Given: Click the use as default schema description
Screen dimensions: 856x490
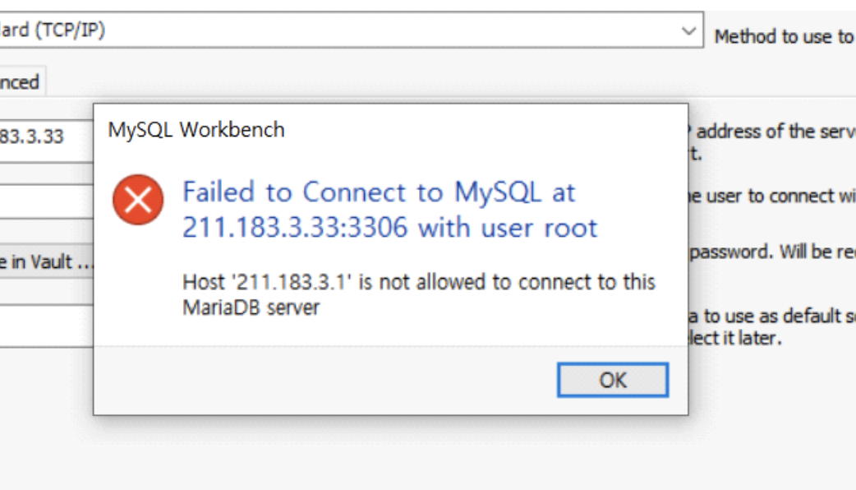Looking at the screenshot, I should click(x=772, y=316).
